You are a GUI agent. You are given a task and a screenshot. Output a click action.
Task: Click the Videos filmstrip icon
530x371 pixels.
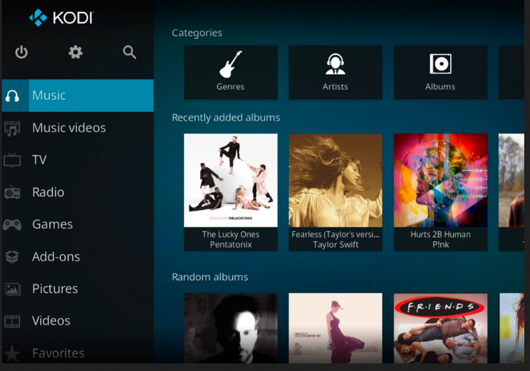pyautogui.click(x=12, y=321)
